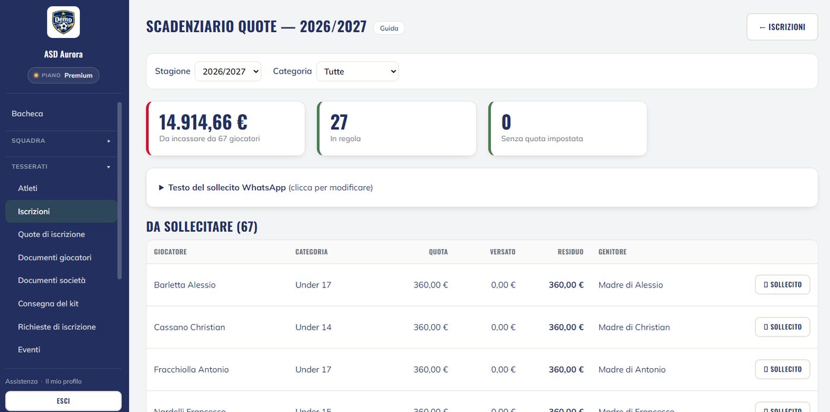Go to Documenti società
The width and height of the screenshot is (830, 412).
61,280
